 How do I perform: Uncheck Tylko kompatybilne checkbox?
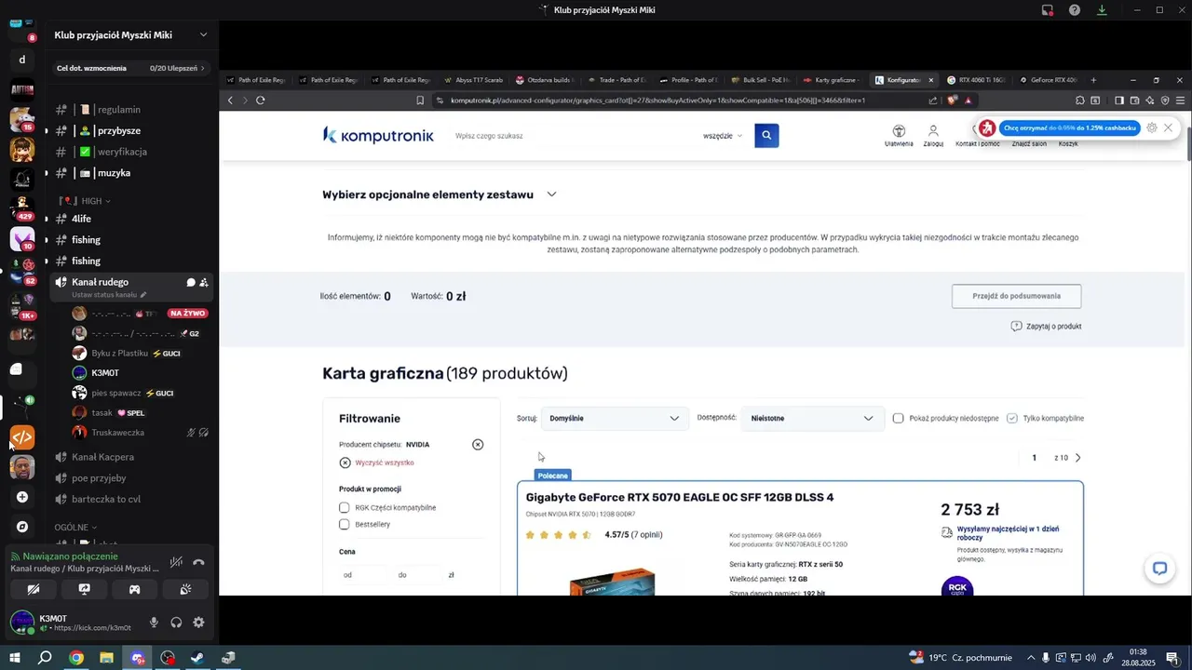point(1012,419)
